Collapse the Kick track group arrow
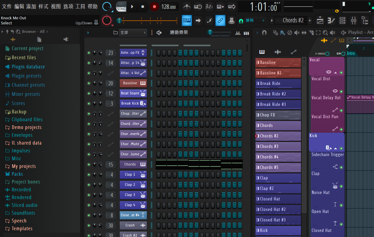Viewport: 374px width, 237px height. 336,148
